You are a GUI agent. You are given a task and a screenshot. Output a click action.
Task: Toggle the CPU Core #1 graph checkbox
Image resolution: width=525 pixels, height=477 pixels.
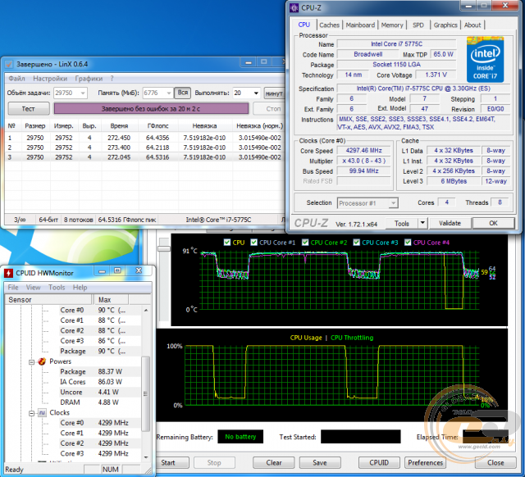coord(253,242)
